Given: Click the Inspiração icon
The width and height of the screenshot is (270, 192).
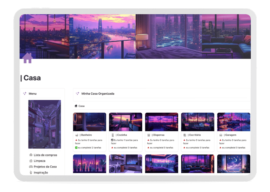Looking at the screenshot, I should [31, 172].
